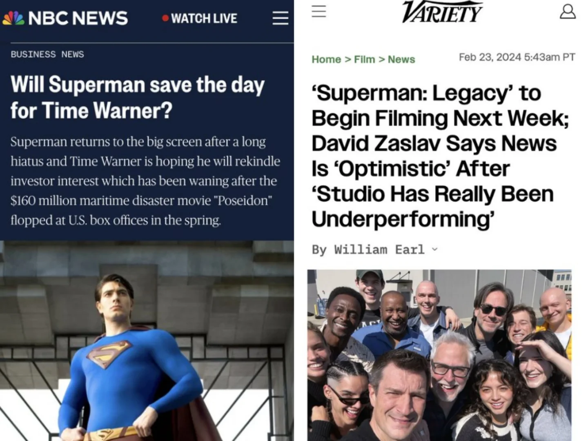588x441 pixels.
Task: Go to the Home breadcrumb
Action: pyautogui.click(x=326, y=60)
